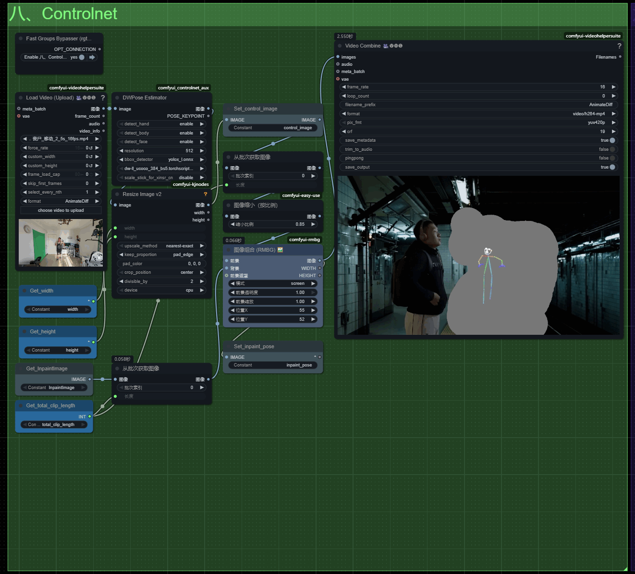Collapse the DWPose Estimator node via its title dot
The width and height of the screenshot is (635, 574).
click(117, 98)
